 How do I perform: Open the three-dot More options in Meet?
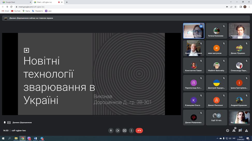coord(131,131)
